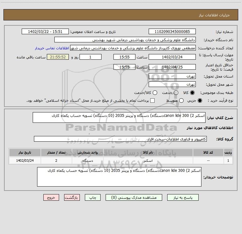Click the گروه کالا field
This screenshot has width=242, height=234.
coord(120,139)
